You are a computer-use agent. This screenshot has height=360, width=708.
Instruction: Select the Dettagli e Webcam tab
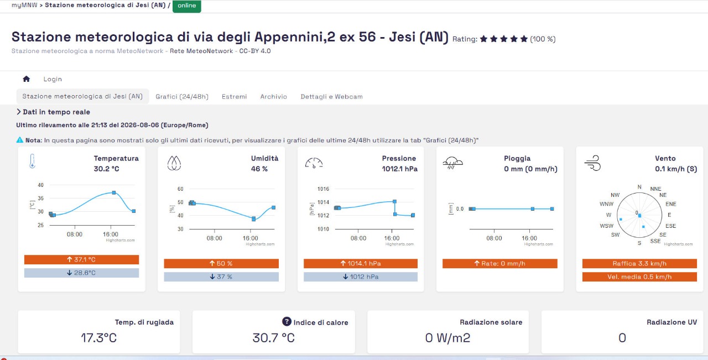(332, 96)
